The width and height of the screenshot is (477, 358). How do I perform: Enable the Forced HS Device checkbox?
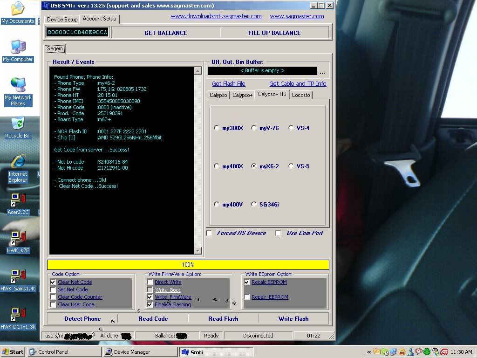pyautogui.click(x=209, y=233)
